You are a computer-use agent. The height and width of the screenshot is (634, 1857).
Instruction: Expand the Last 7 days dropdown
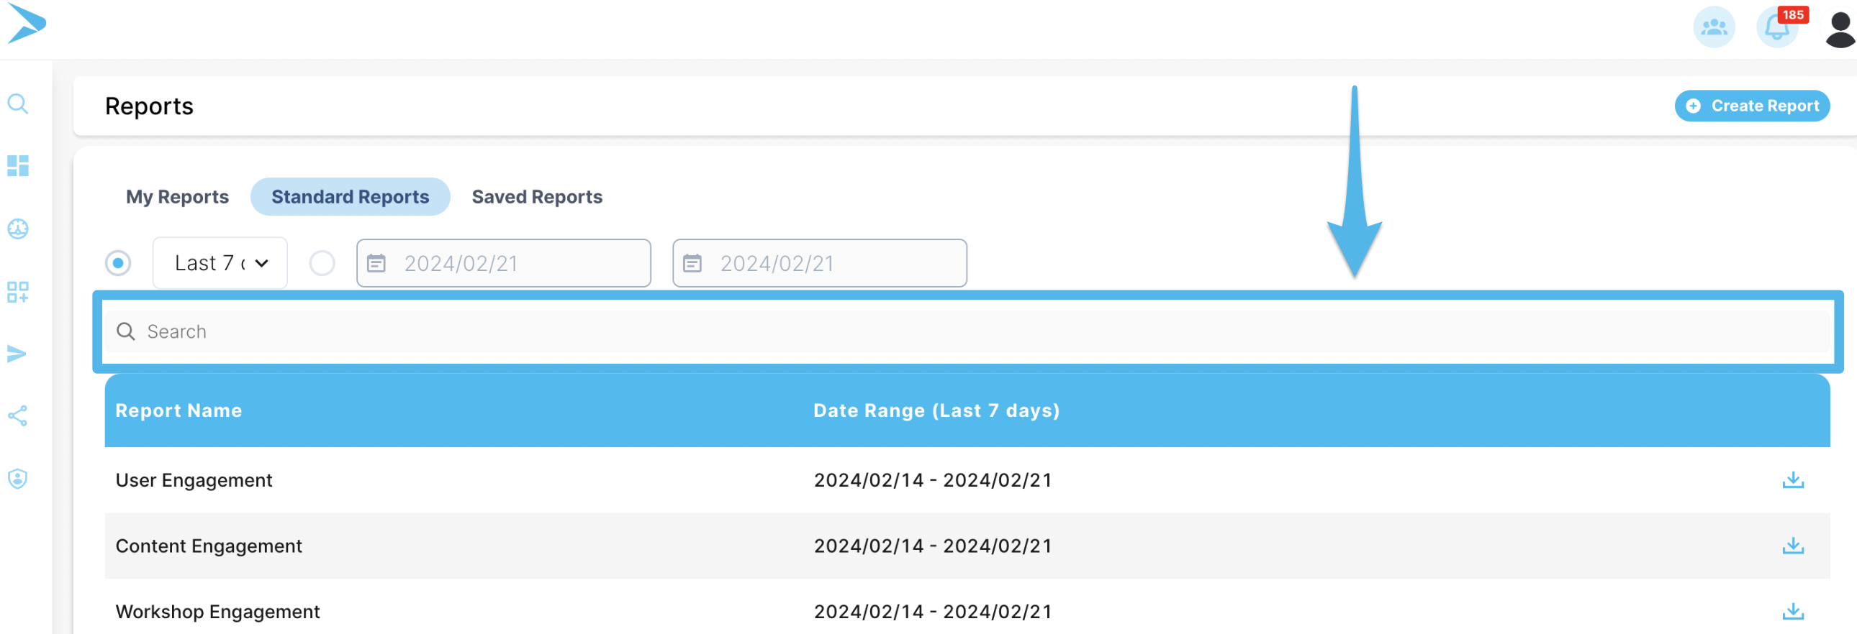point(220,263)
